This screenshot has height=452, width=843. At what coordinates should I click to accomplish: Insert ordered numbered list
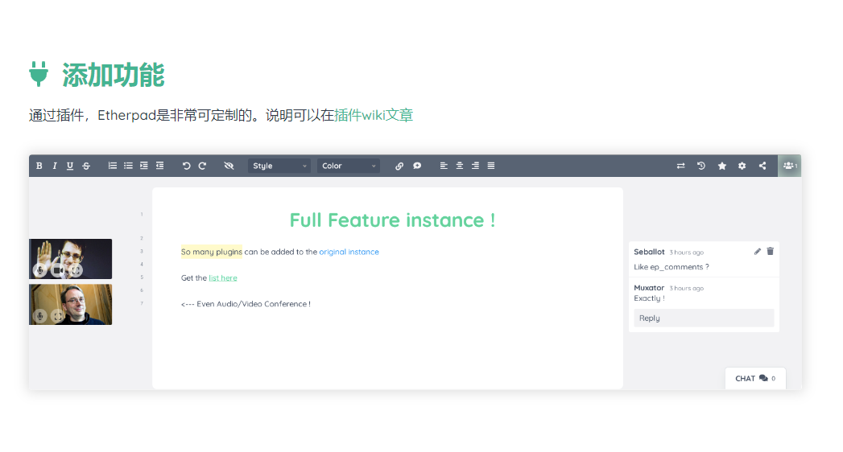(x=113, y=166)
